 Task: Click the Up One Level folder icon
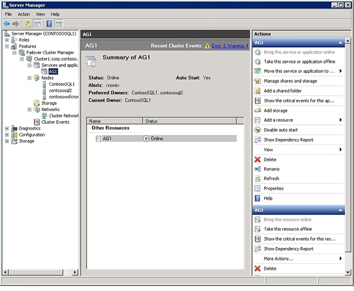click(x=27, y=24)
